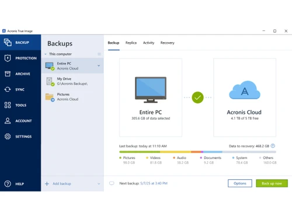The width and height of the screenshot is (292, 219).
Task: Click the blue System segment of usage bar
Action: click(x=213, y=152)
